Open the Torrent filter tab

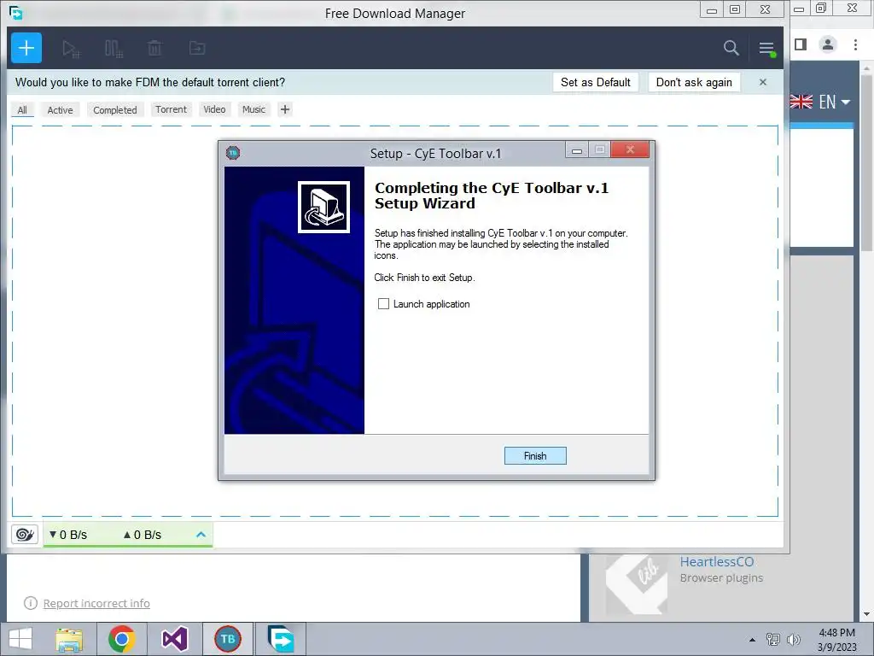point(171,109)
